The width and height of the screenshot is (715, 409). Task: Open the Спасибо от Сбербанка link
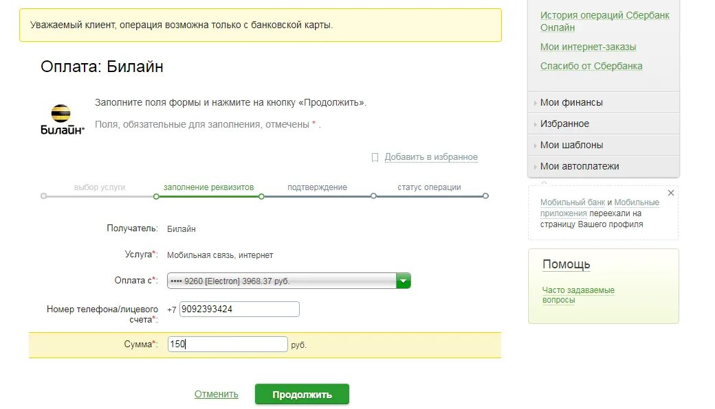point(591,66)
